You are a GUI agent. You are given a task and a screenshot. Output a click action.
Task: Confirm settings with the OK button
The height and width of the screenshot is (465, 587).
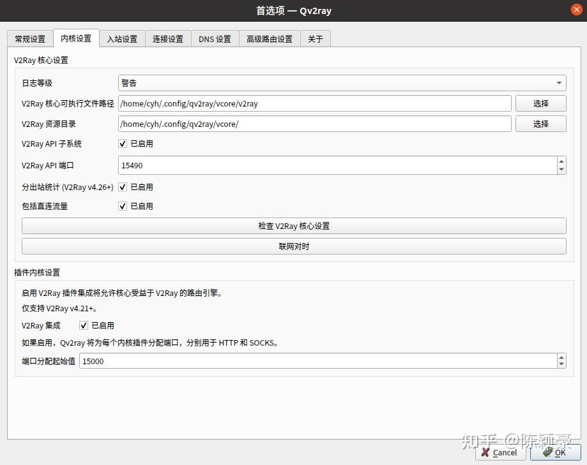tap(556, 452)
